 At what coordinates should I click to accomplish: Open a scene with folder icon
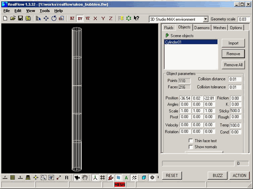click(x=13, y=18)
